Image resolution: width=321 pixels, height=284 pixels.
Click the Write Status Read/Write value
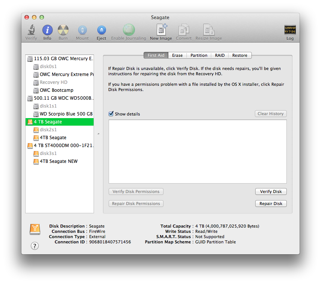click(x=206, y=231)
